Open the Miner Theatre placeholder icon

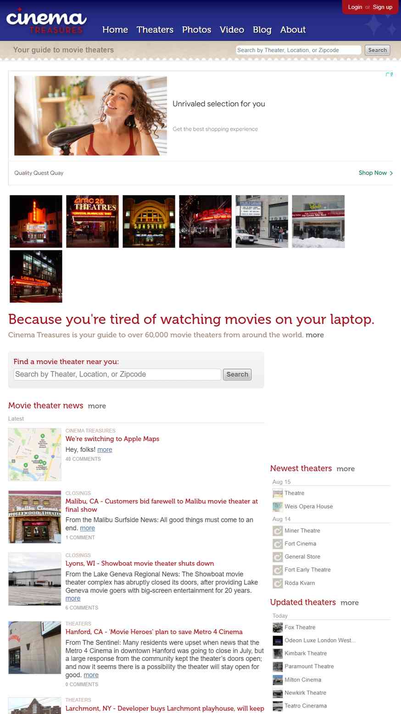(x=278, y=531)
